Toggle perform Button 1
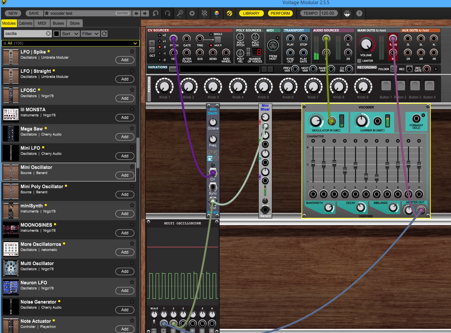Screen dimensions: 451x333 (386, 86)
